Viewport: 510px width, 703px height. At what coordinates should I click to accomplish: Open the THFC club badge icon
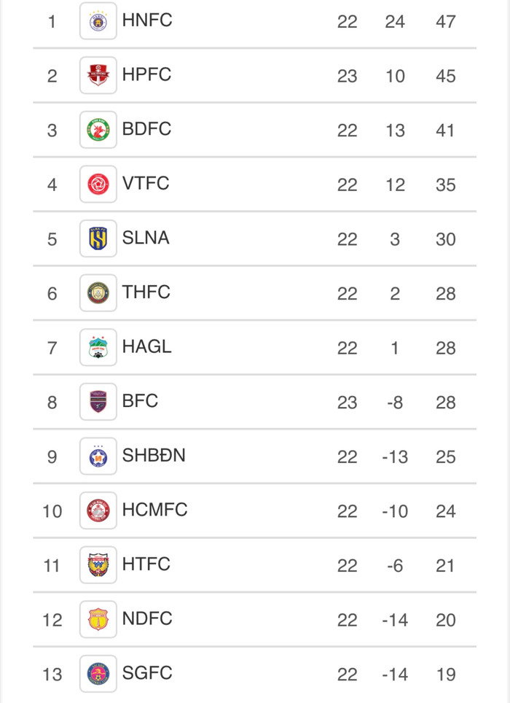[x=98, y=293]
